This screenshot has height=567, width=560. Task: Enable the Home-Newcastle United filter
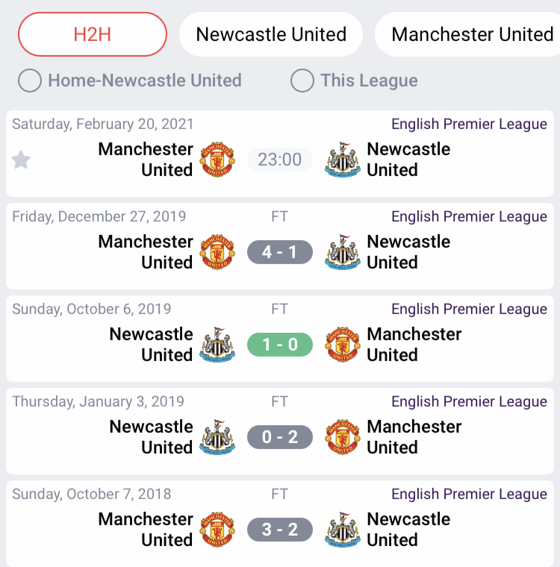[x=30, y=81]
